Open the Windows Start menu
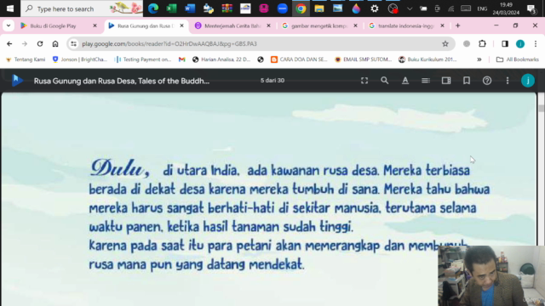The width and height of the screenshot is (545, 306). pos(10,8)
